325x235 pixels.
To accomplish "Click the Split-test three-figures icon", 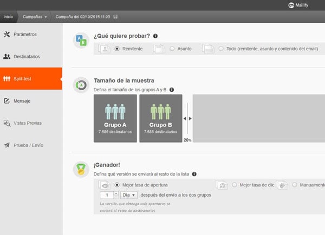I will click(6, 78).
